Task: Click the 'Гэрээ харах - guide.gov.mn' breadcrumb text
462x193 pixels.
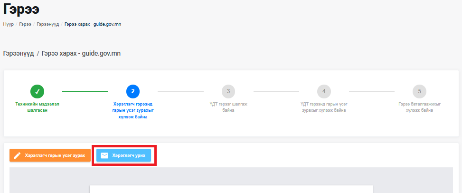Action: (93, 24)
